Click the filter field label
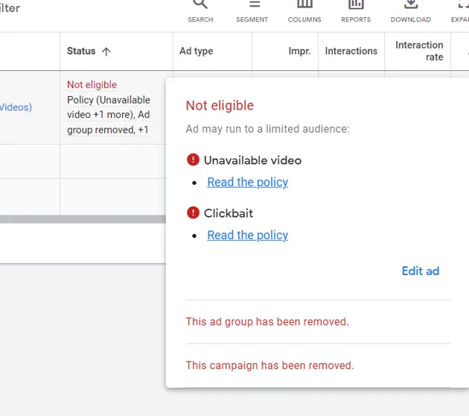Image resolution: width=469 pixels, height=416 pixels. click(x=10, y=8)
